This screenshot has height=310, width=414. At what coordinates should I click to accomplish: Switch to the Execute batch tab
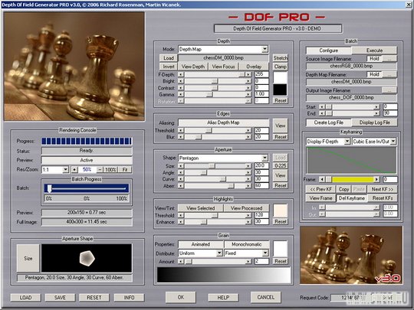click(374, 51)
